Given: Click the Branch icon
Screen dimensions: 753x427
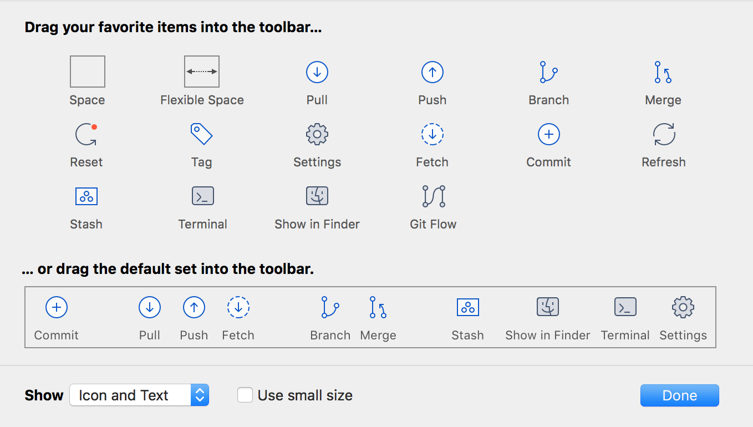Looking at the screenshot, I should click(548, 72).
